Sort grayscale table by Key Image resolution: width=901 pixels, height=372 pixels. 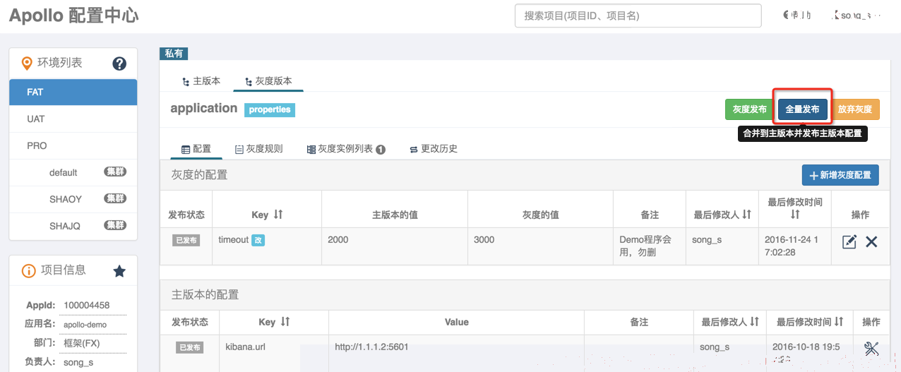(x=278, y=214)
